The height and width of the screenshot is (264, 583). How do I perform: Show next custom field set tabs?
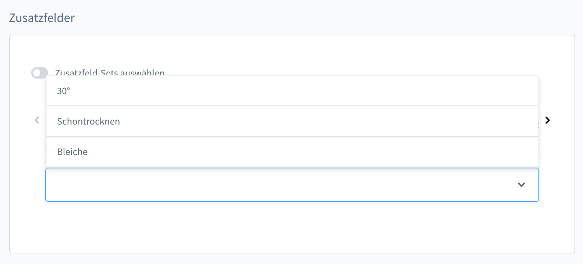tap(548, 120)
